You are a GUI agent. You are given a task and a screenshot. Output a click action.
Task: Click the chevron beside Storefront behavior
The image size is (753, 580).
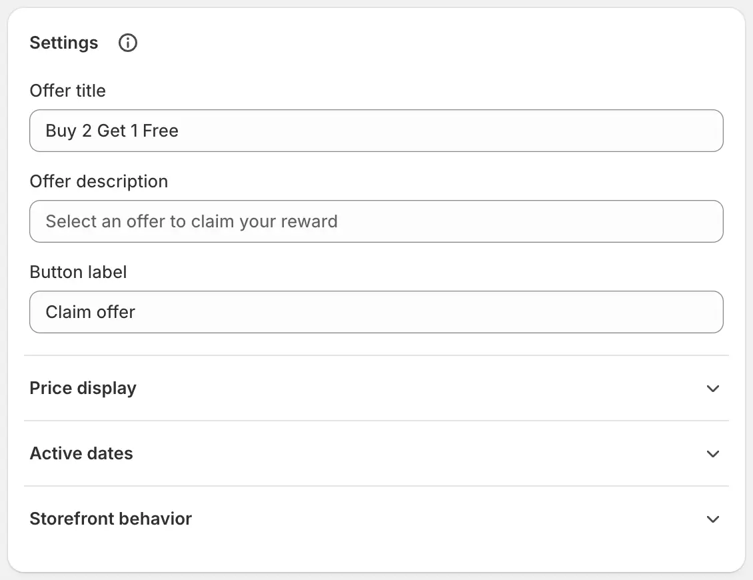(x=713, y=519)
